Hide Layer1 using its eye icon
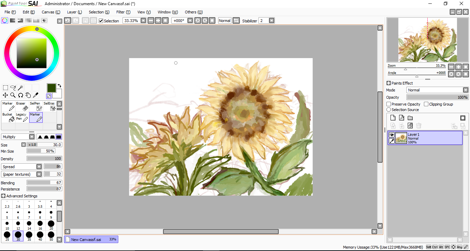 pyautogui.click(x=392, y=135)
